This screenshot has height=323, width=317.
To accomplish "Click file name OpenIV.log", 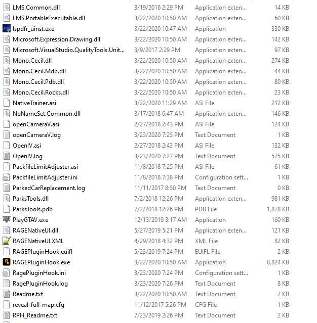I will [27, 156].
